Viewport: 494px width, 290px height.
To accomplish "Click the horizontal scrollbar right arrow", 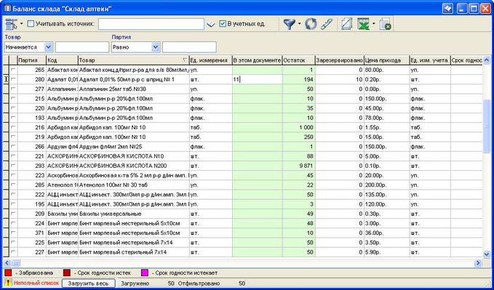I will click(478, 262).
